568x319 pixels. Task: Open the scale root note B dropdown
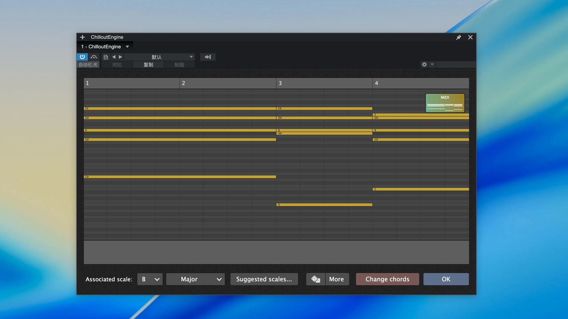(x=150, y=279)
